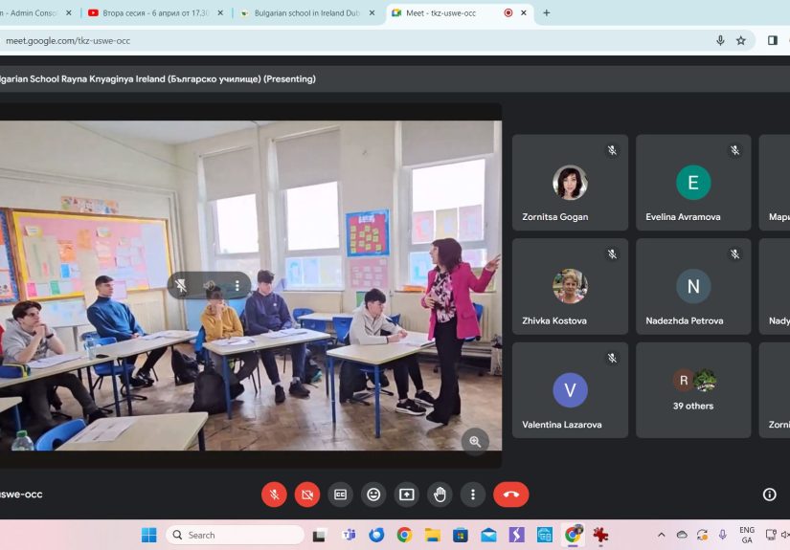Viewport: 790px width, 550px height.
Task: Expand the system tray hidden icons chevron
Action: [661, 535]
